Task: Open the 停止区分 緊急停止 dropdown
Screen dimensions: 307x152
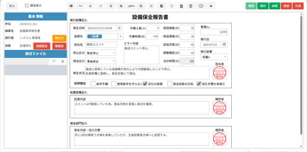Action: coord(101,53)
